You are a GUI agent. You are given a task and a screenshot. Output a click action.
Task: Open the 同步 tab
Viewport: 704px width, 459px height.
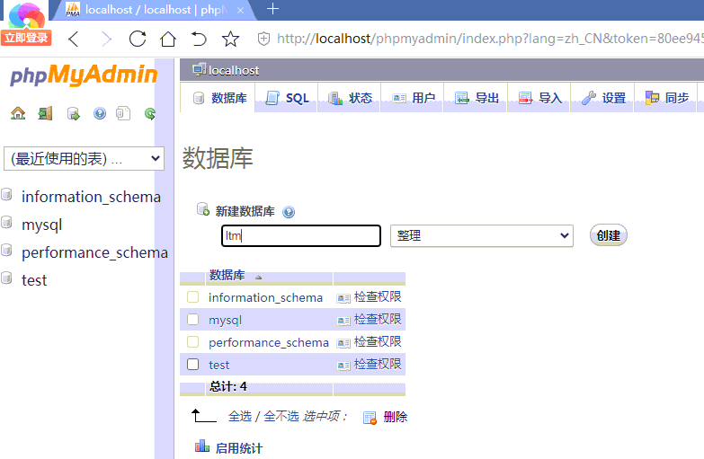pyautogui.click(x=666, y=98)
